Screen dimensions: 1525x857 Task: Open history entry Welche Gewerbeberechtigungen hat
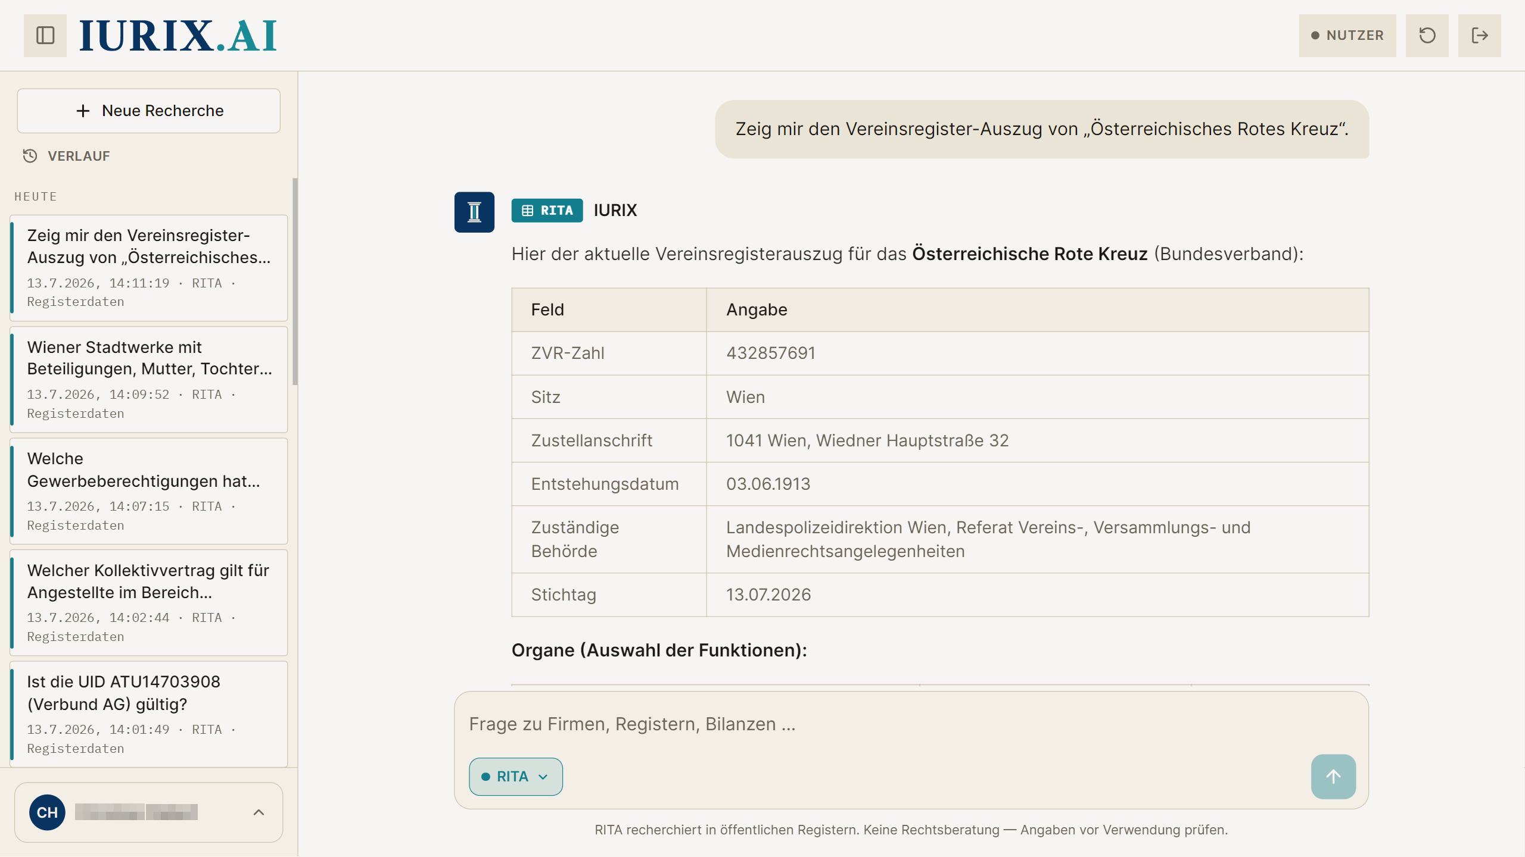click(149, 491)
